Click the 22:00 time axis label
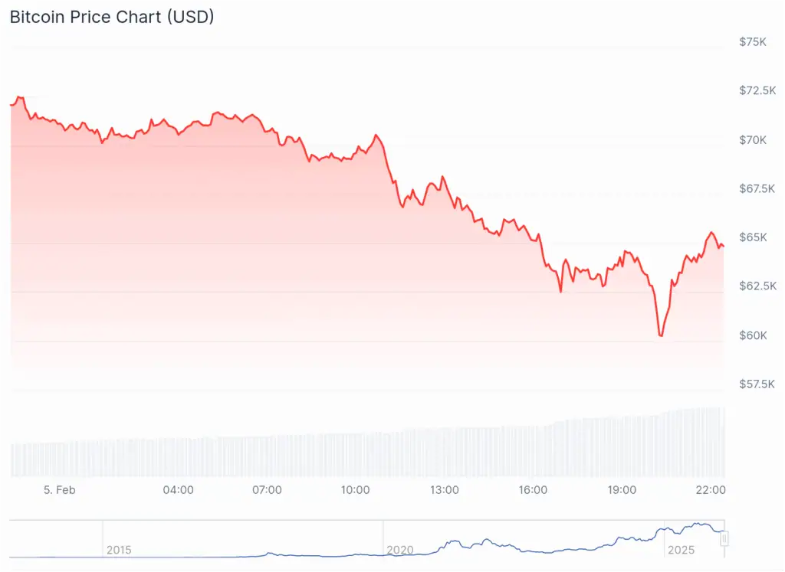This screenshot has height=572, width=785. (711, 490)
